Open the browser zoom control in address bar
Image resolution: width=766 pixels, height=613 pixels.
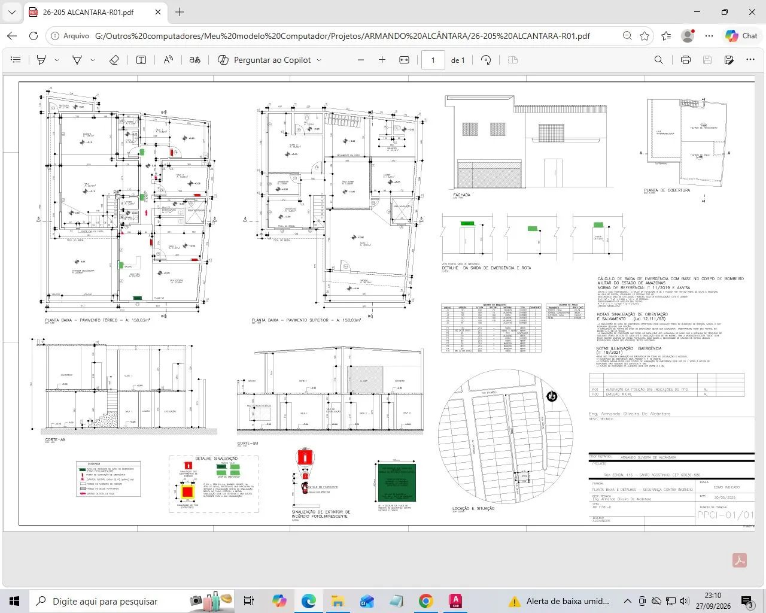click(627, 36)
